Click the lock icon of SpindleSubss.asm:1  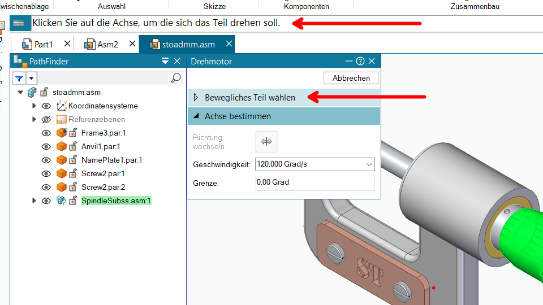click(x=73, y=201)
